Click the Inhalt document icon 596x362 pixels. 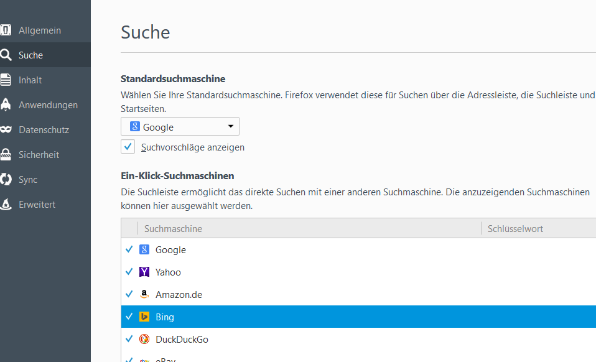[6, 80]
